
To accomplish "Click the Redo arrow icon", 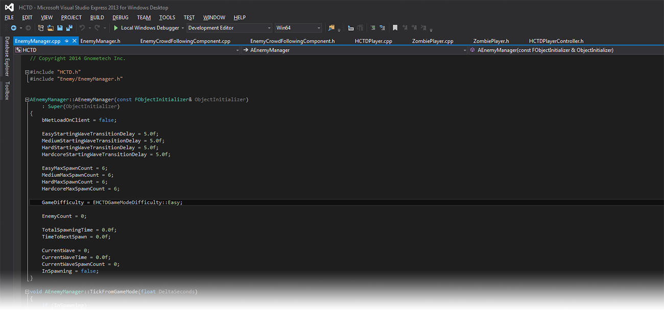I will click(x=98, y=28).
